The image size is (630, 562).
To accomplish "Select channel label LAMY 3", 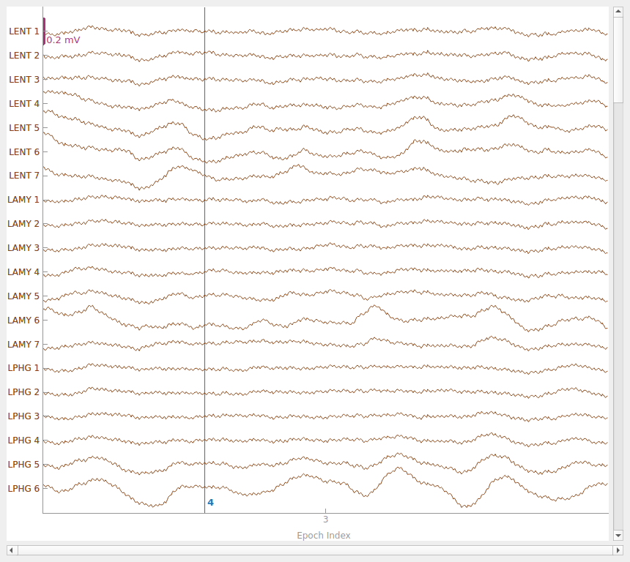I will pos(23,247).
